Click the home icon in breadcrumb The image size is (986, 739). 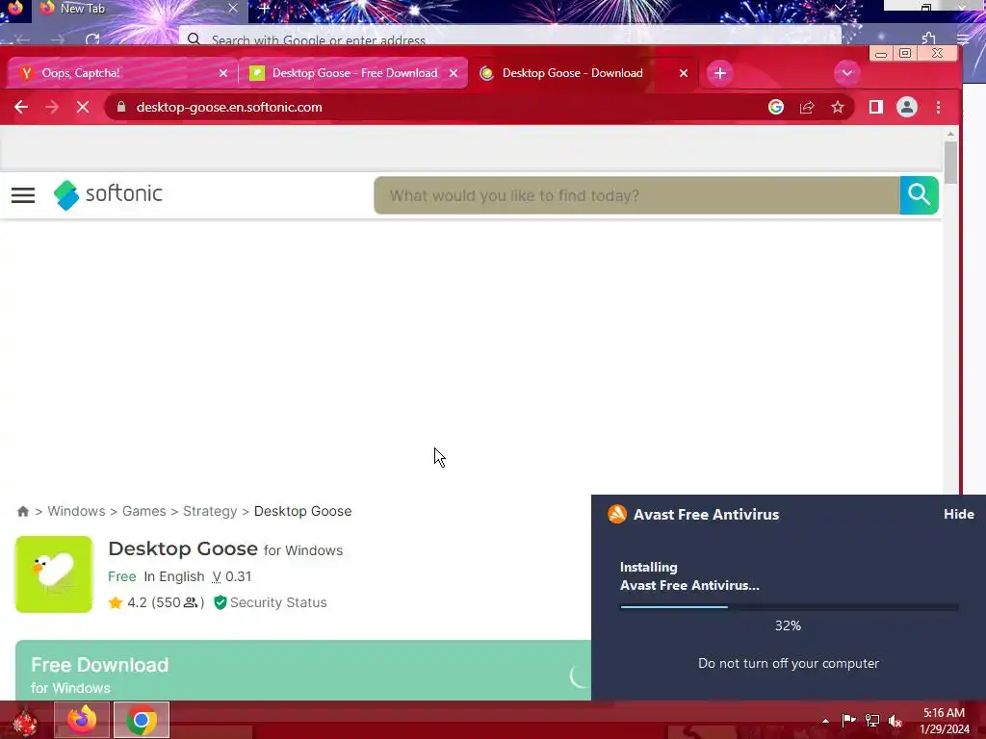pyautogui.click(x=23, y=512)
